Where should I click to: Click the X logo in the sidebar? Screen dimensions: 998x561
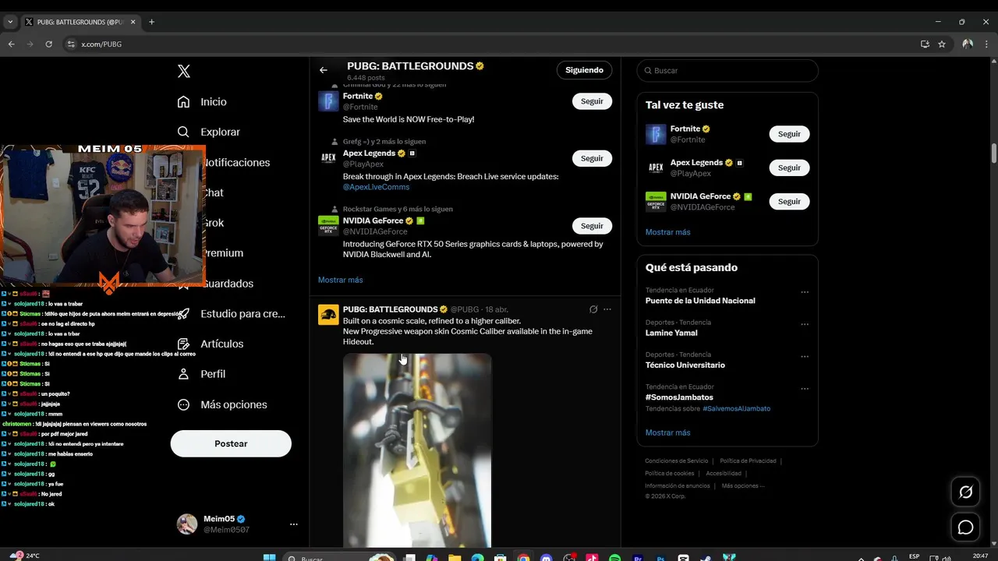tap(184, 71)
